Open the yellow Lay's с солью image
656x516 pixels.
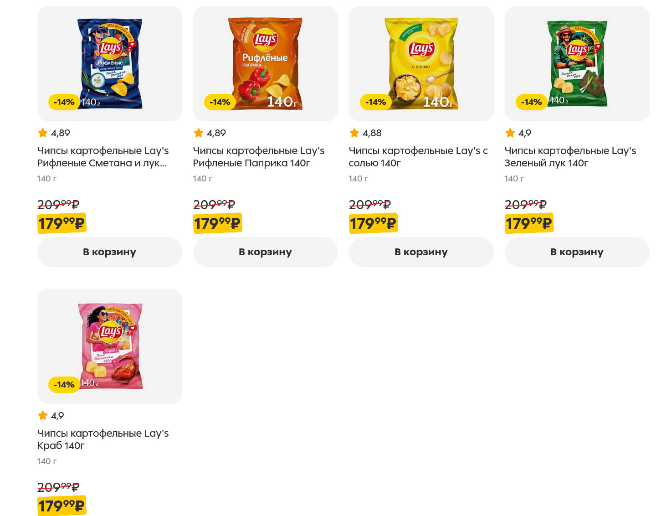tap(421, 63)
